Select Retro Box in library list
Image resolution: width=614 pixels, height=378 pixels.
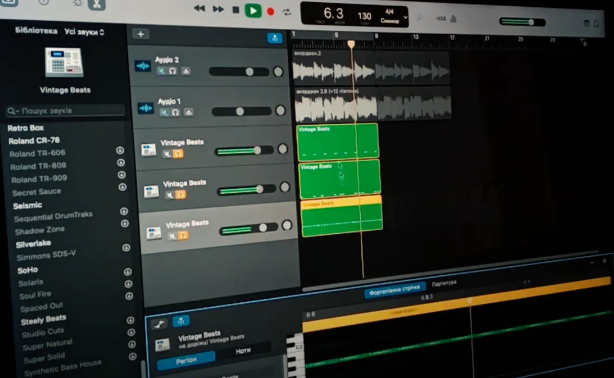25,128
